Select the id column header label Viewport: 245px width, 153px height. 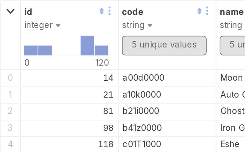coord(28,12)
